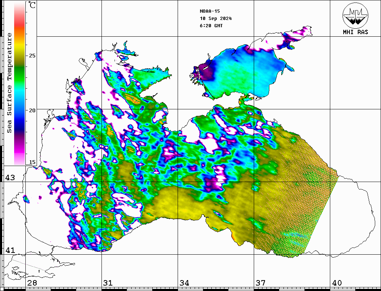
Task: Click the 15 degree scale tick label
Action: pyautogui.click(x=32, y=162)
